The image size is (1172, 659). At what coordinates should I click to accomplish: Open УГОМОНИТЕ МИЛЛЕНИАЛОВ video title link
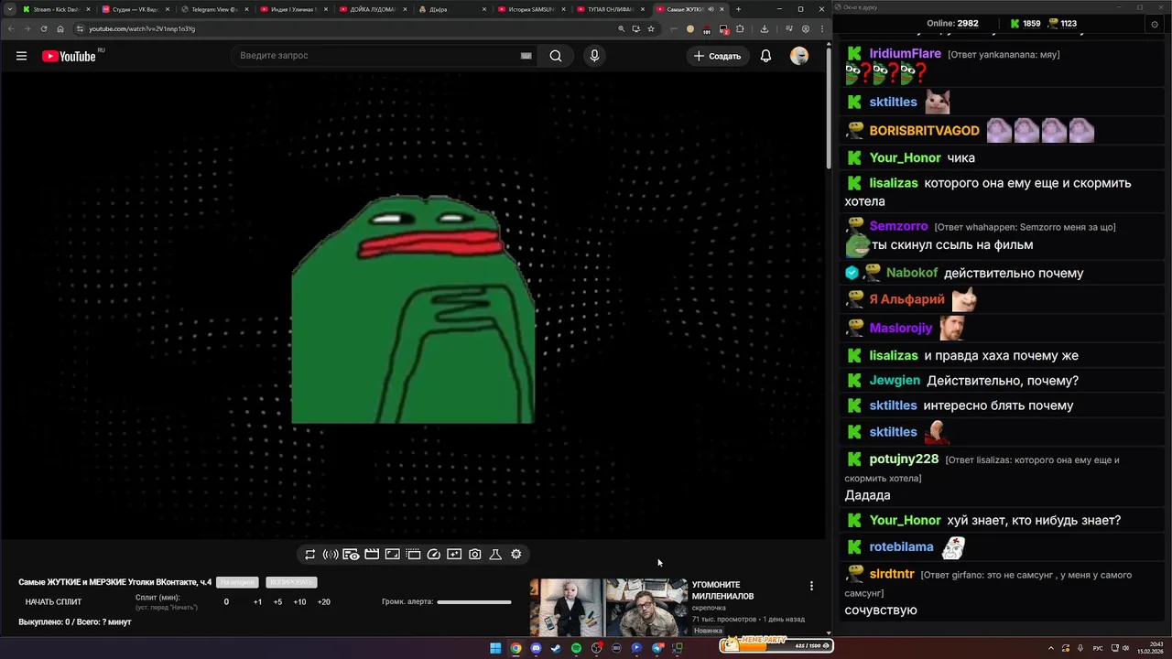[722, 590]
